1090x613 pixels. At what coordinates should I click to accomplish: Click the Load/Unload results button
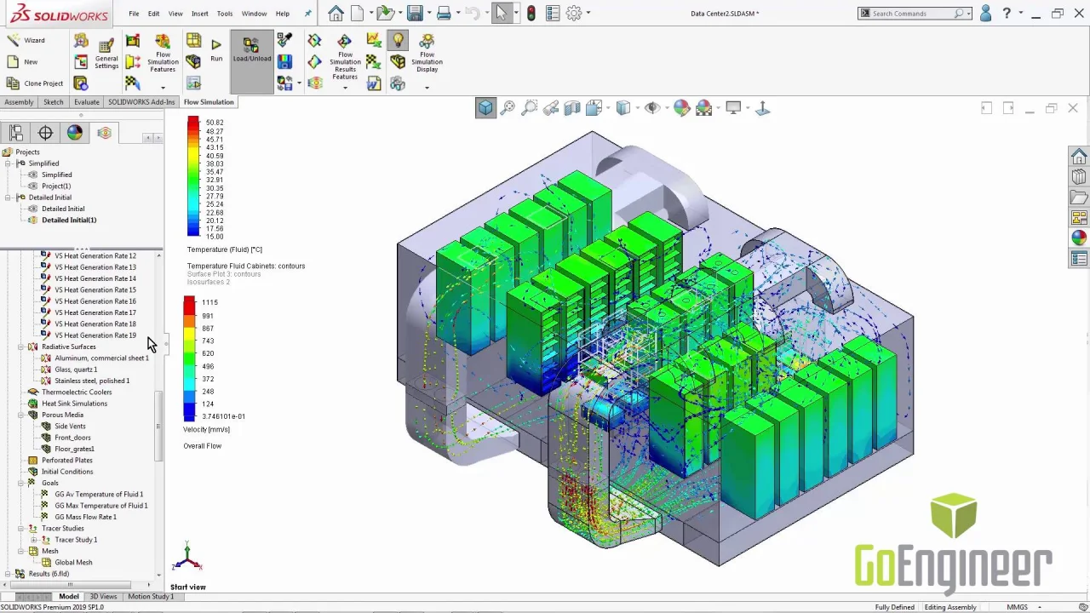(251, 49)
